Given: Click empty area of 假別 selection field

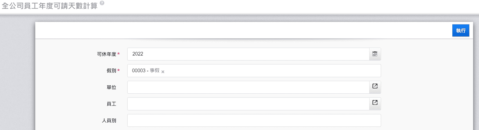Looking at the screenshot, I should [269, 71].
